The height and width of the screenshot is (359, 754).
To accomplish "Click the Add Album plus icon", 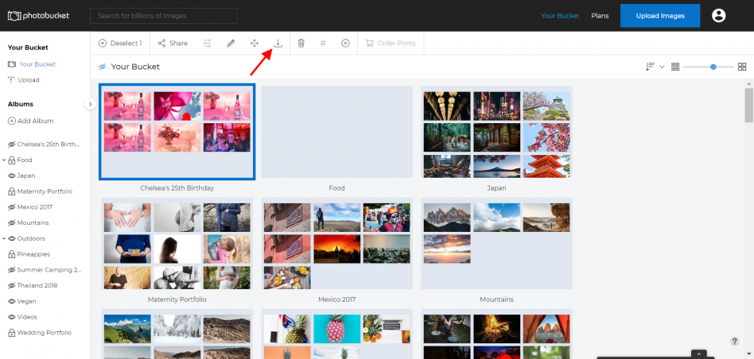I will point(12,121).
